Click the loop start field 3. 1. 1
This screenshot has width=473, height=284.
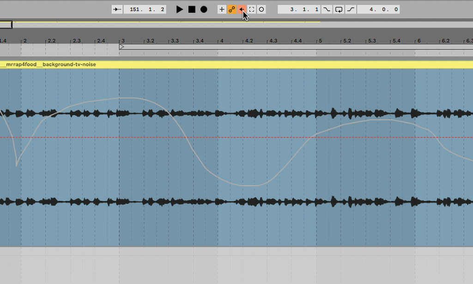pyautogui.click(x=299, y=9)
